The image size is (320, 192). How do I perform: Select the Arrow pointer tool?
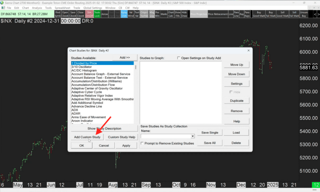(104, 14)
